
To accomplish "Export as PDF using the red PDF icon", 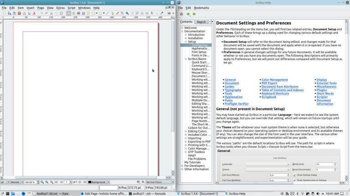I will (34, 13).
